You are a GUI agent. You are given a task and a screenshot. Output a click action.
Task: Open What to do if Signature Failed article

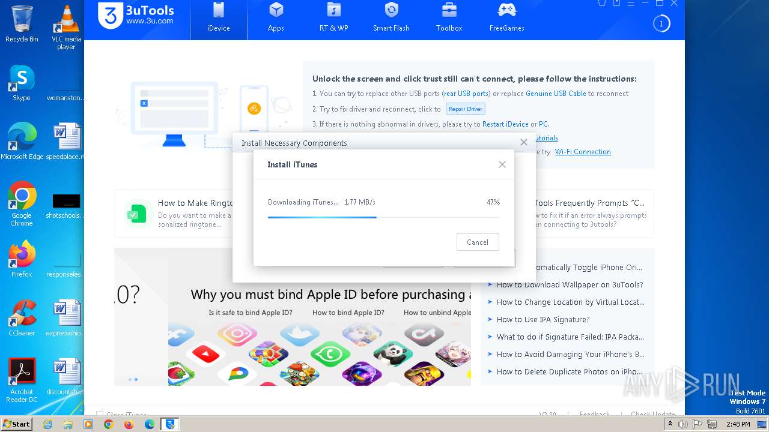[570, 337]
